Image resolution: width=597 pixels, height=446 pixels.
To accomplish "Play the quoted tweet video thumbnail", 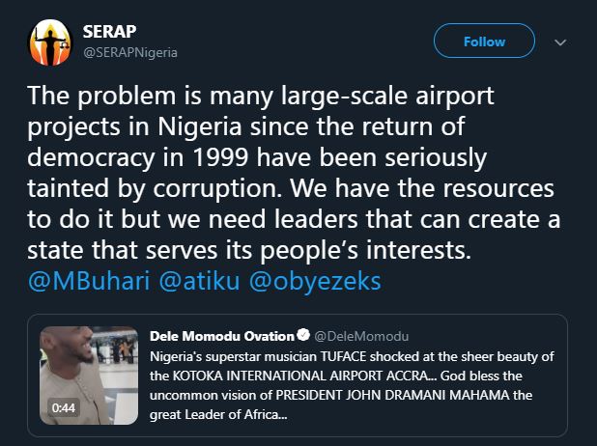I will click(90, 376).
